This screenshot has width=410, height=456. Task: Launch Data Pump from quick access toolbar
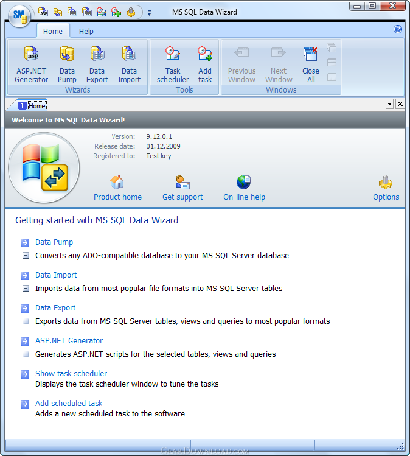click(58, 12)
